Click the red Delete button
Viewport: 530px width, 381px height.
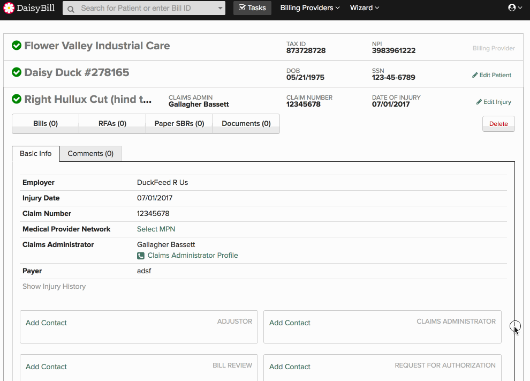click(498, 124)
